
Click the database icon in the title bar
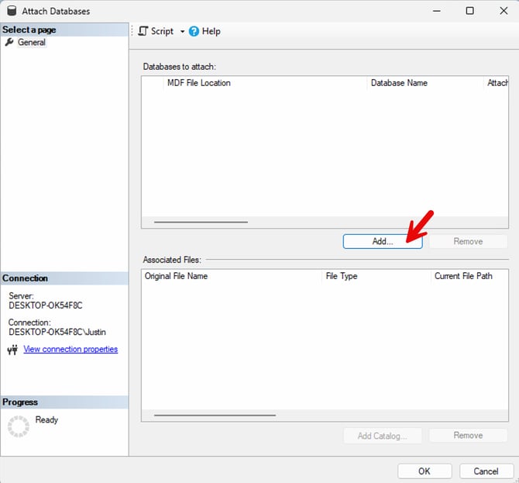[x=9, y=11]
